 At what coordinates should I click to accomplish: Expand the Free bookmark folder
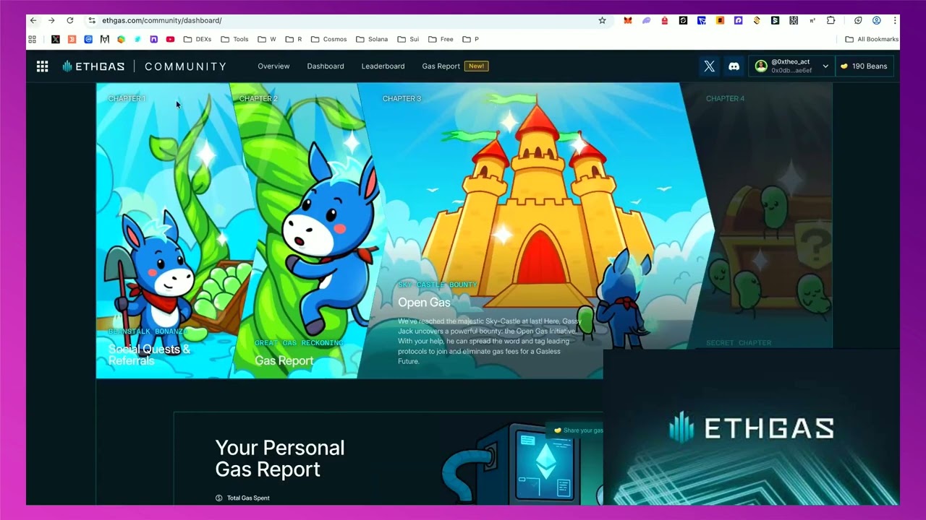[441, 39]
